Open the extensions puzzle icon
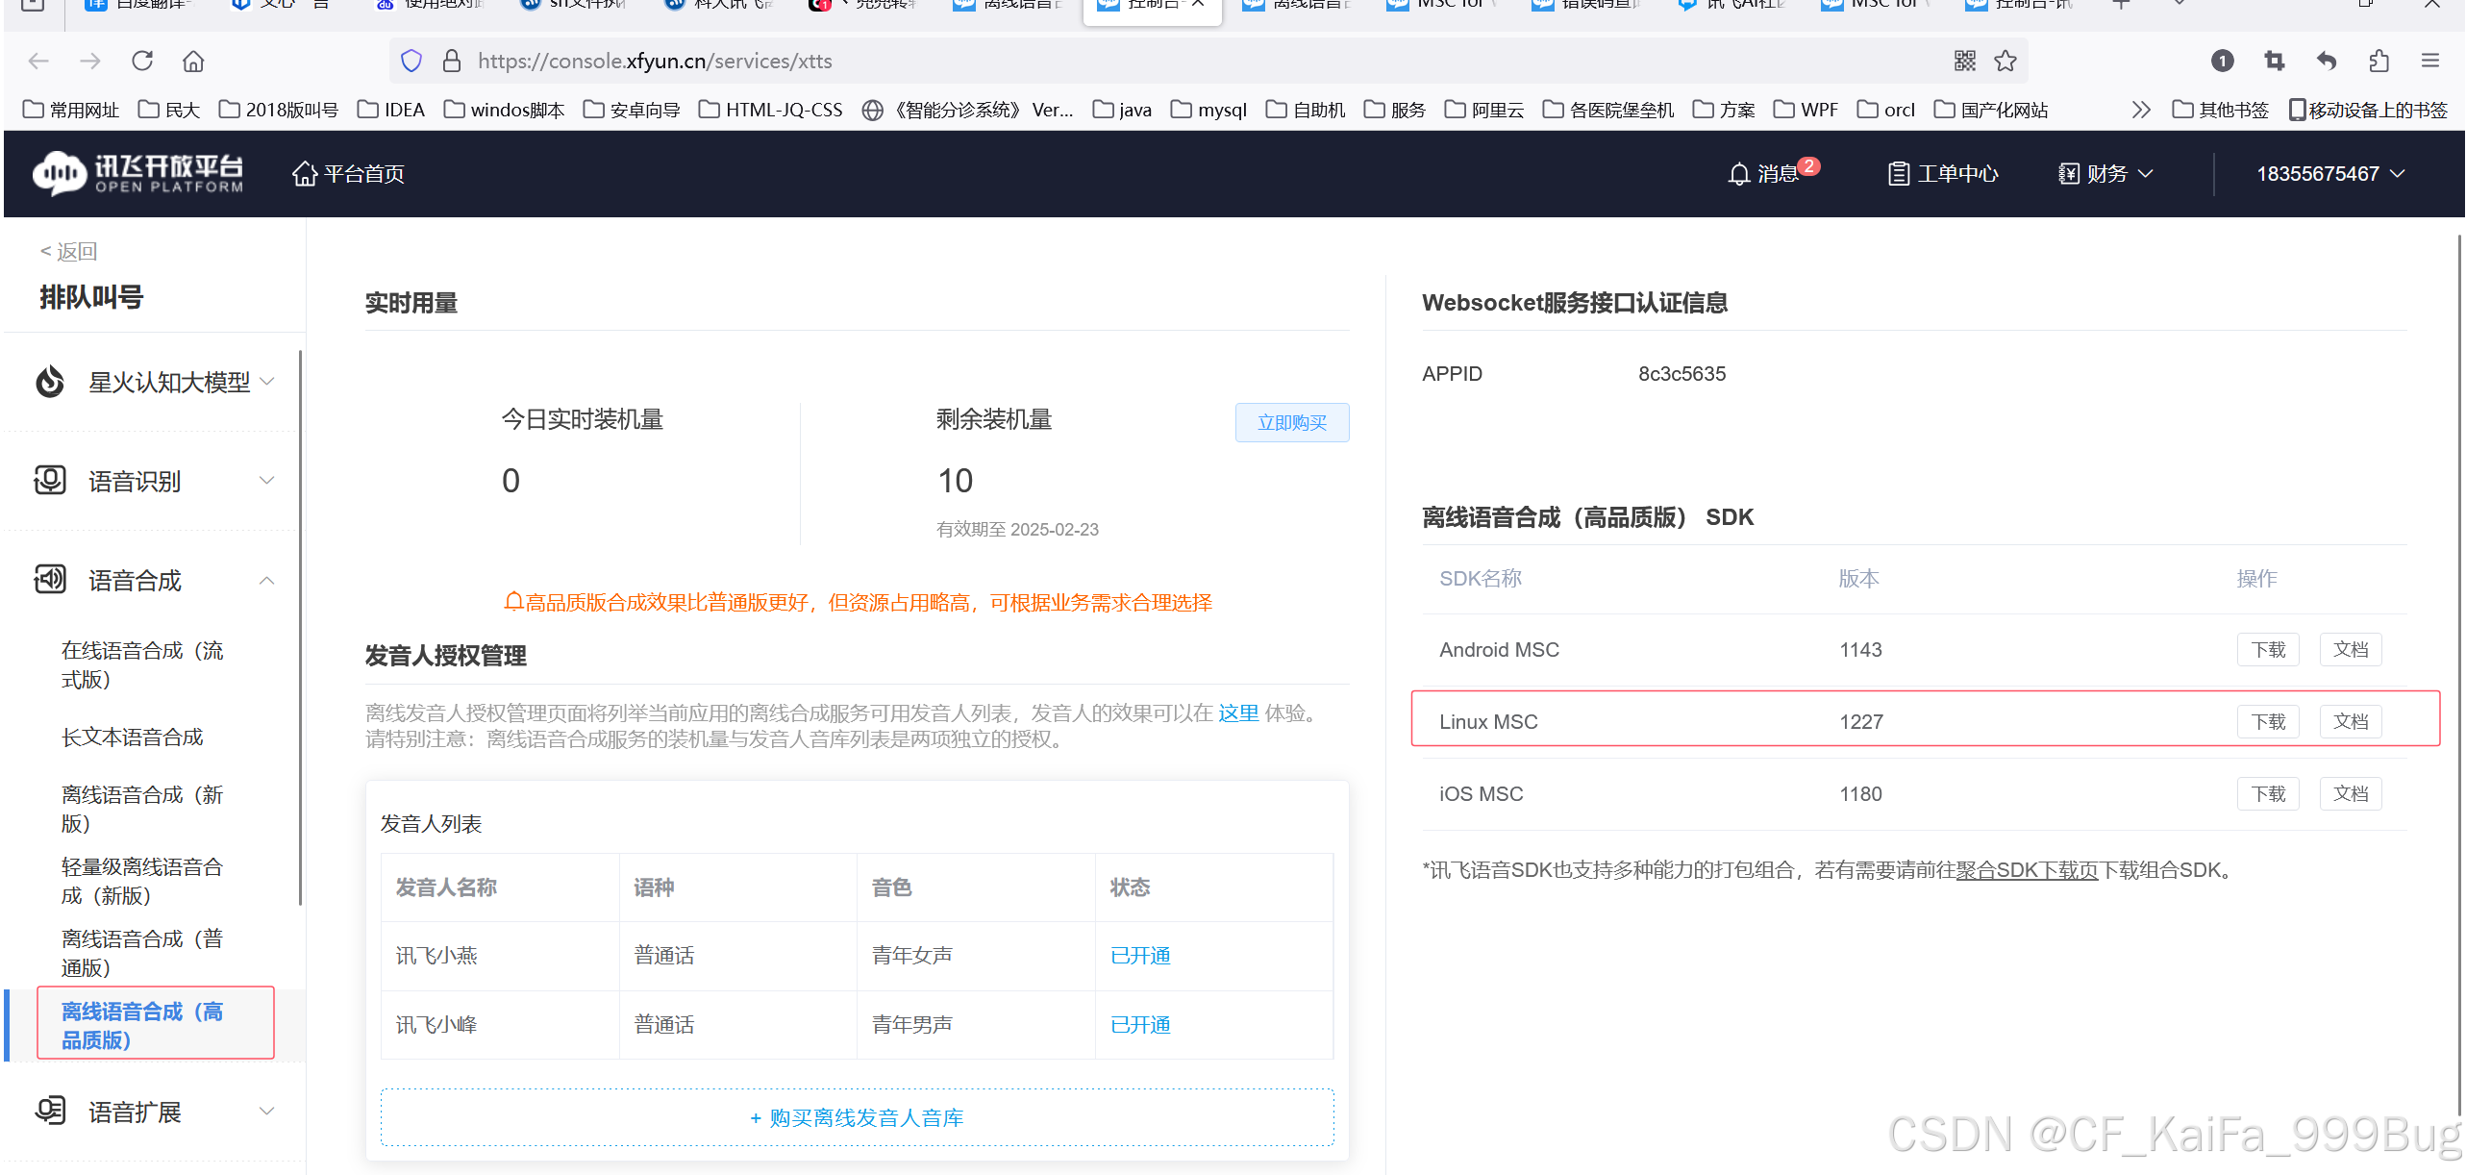2466x1175 pixels. [2379, 62]
